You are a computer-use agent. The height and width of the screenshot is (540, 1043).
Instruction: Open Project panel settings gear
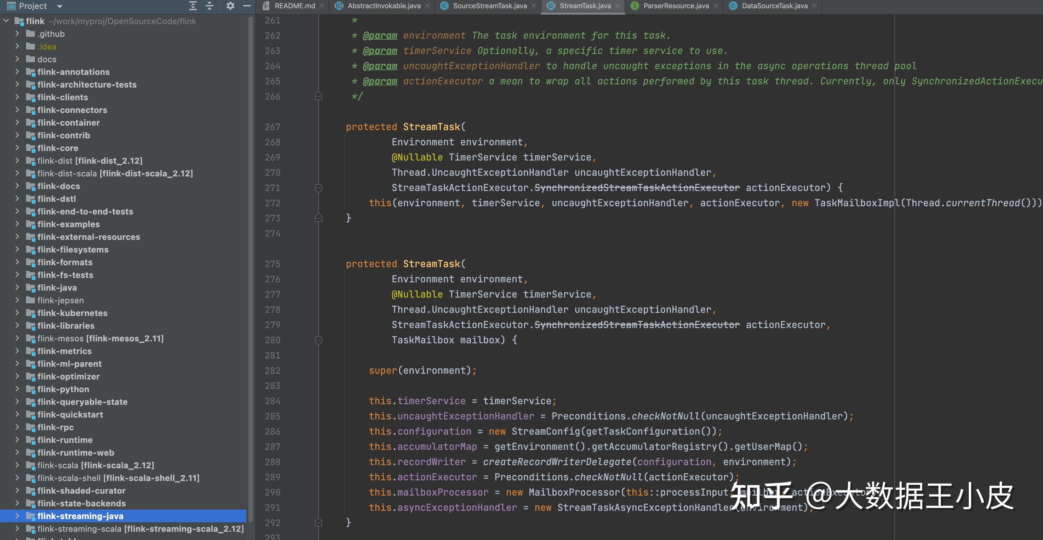point(230,6)
